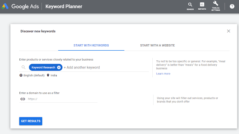The width and height of the screenshot is (239, 134).
Task: Switch to Start with Keywords tab
Action: click(x=91, y=45)
